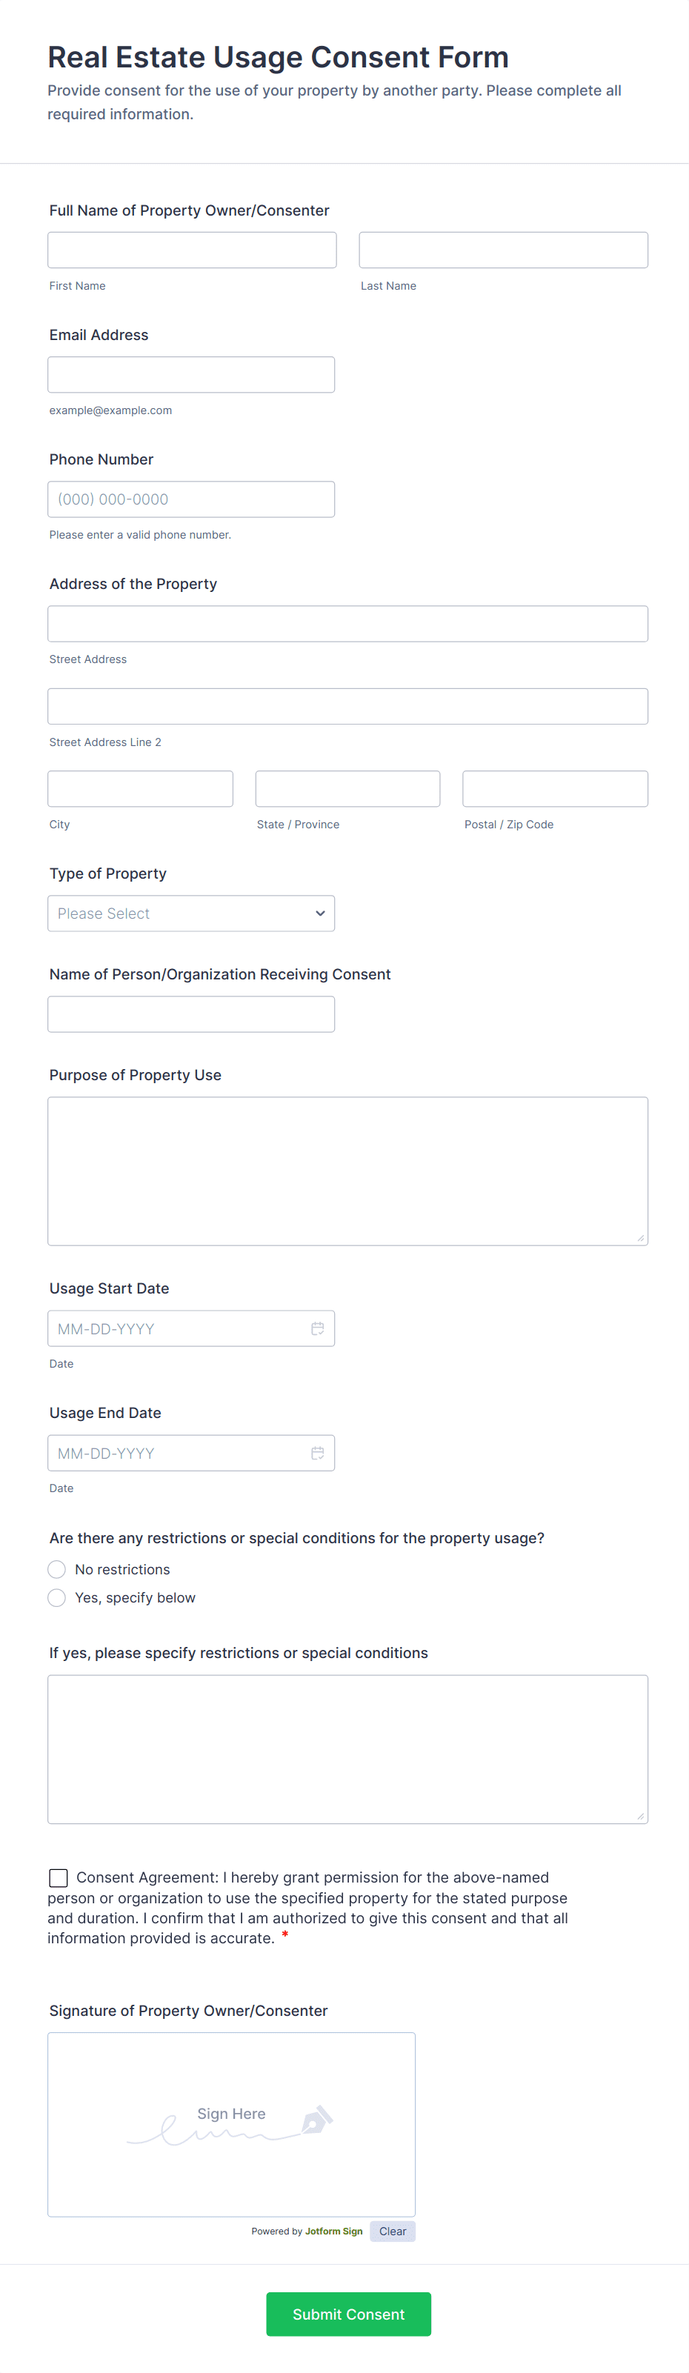
Task: Click the State / Province field
Action: point(347,788)
